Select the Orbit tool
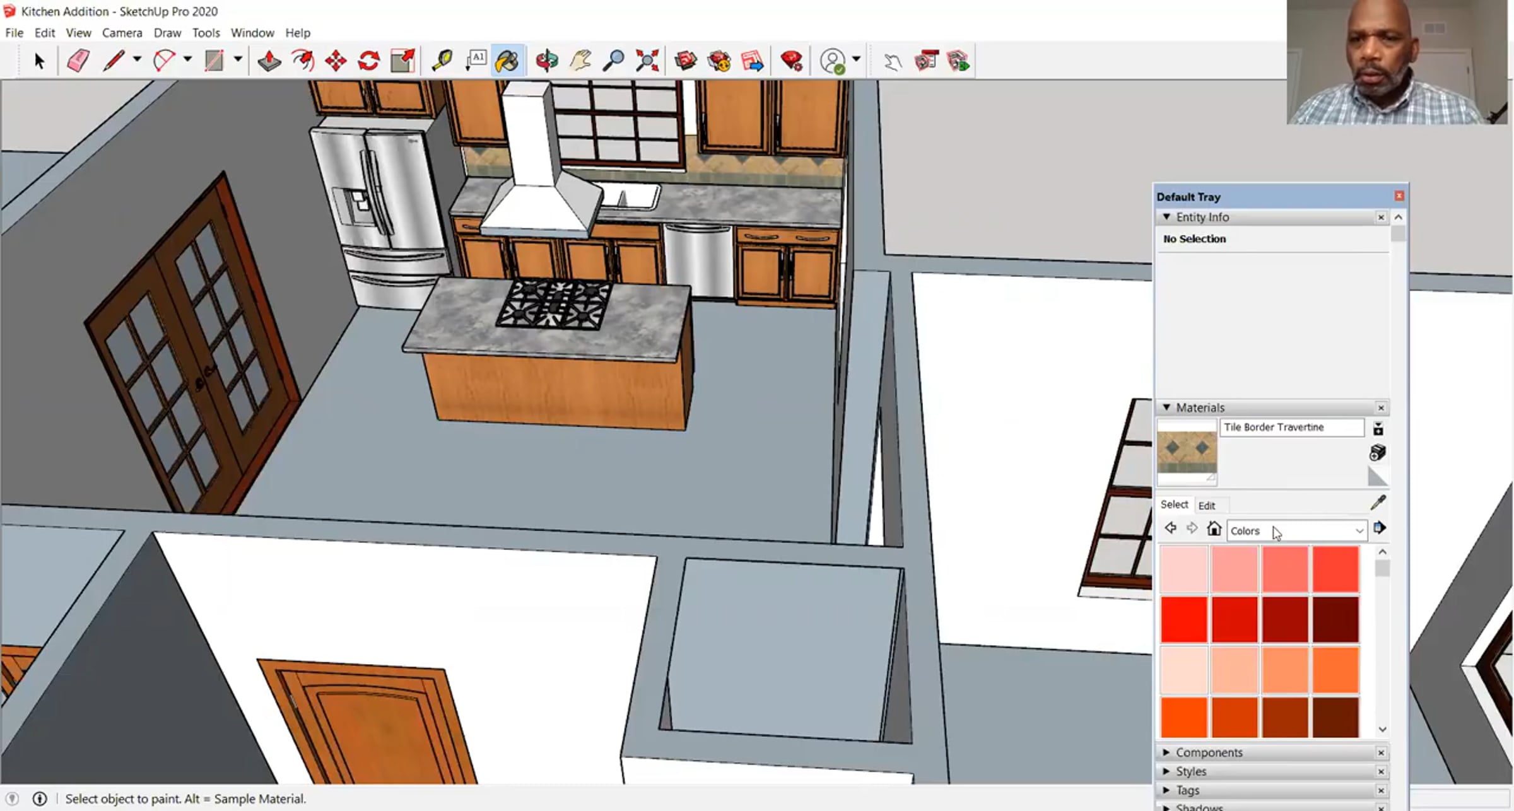Screen dimensions: 1514x811 coord(547,61)
